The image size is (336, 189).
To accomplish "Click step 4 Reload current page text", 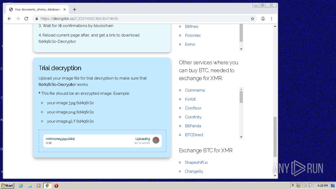I will [89, 38].
